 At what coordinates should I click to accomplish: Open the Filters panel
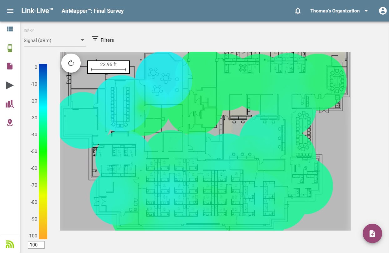pyautogui.click(x=103, y=40)
